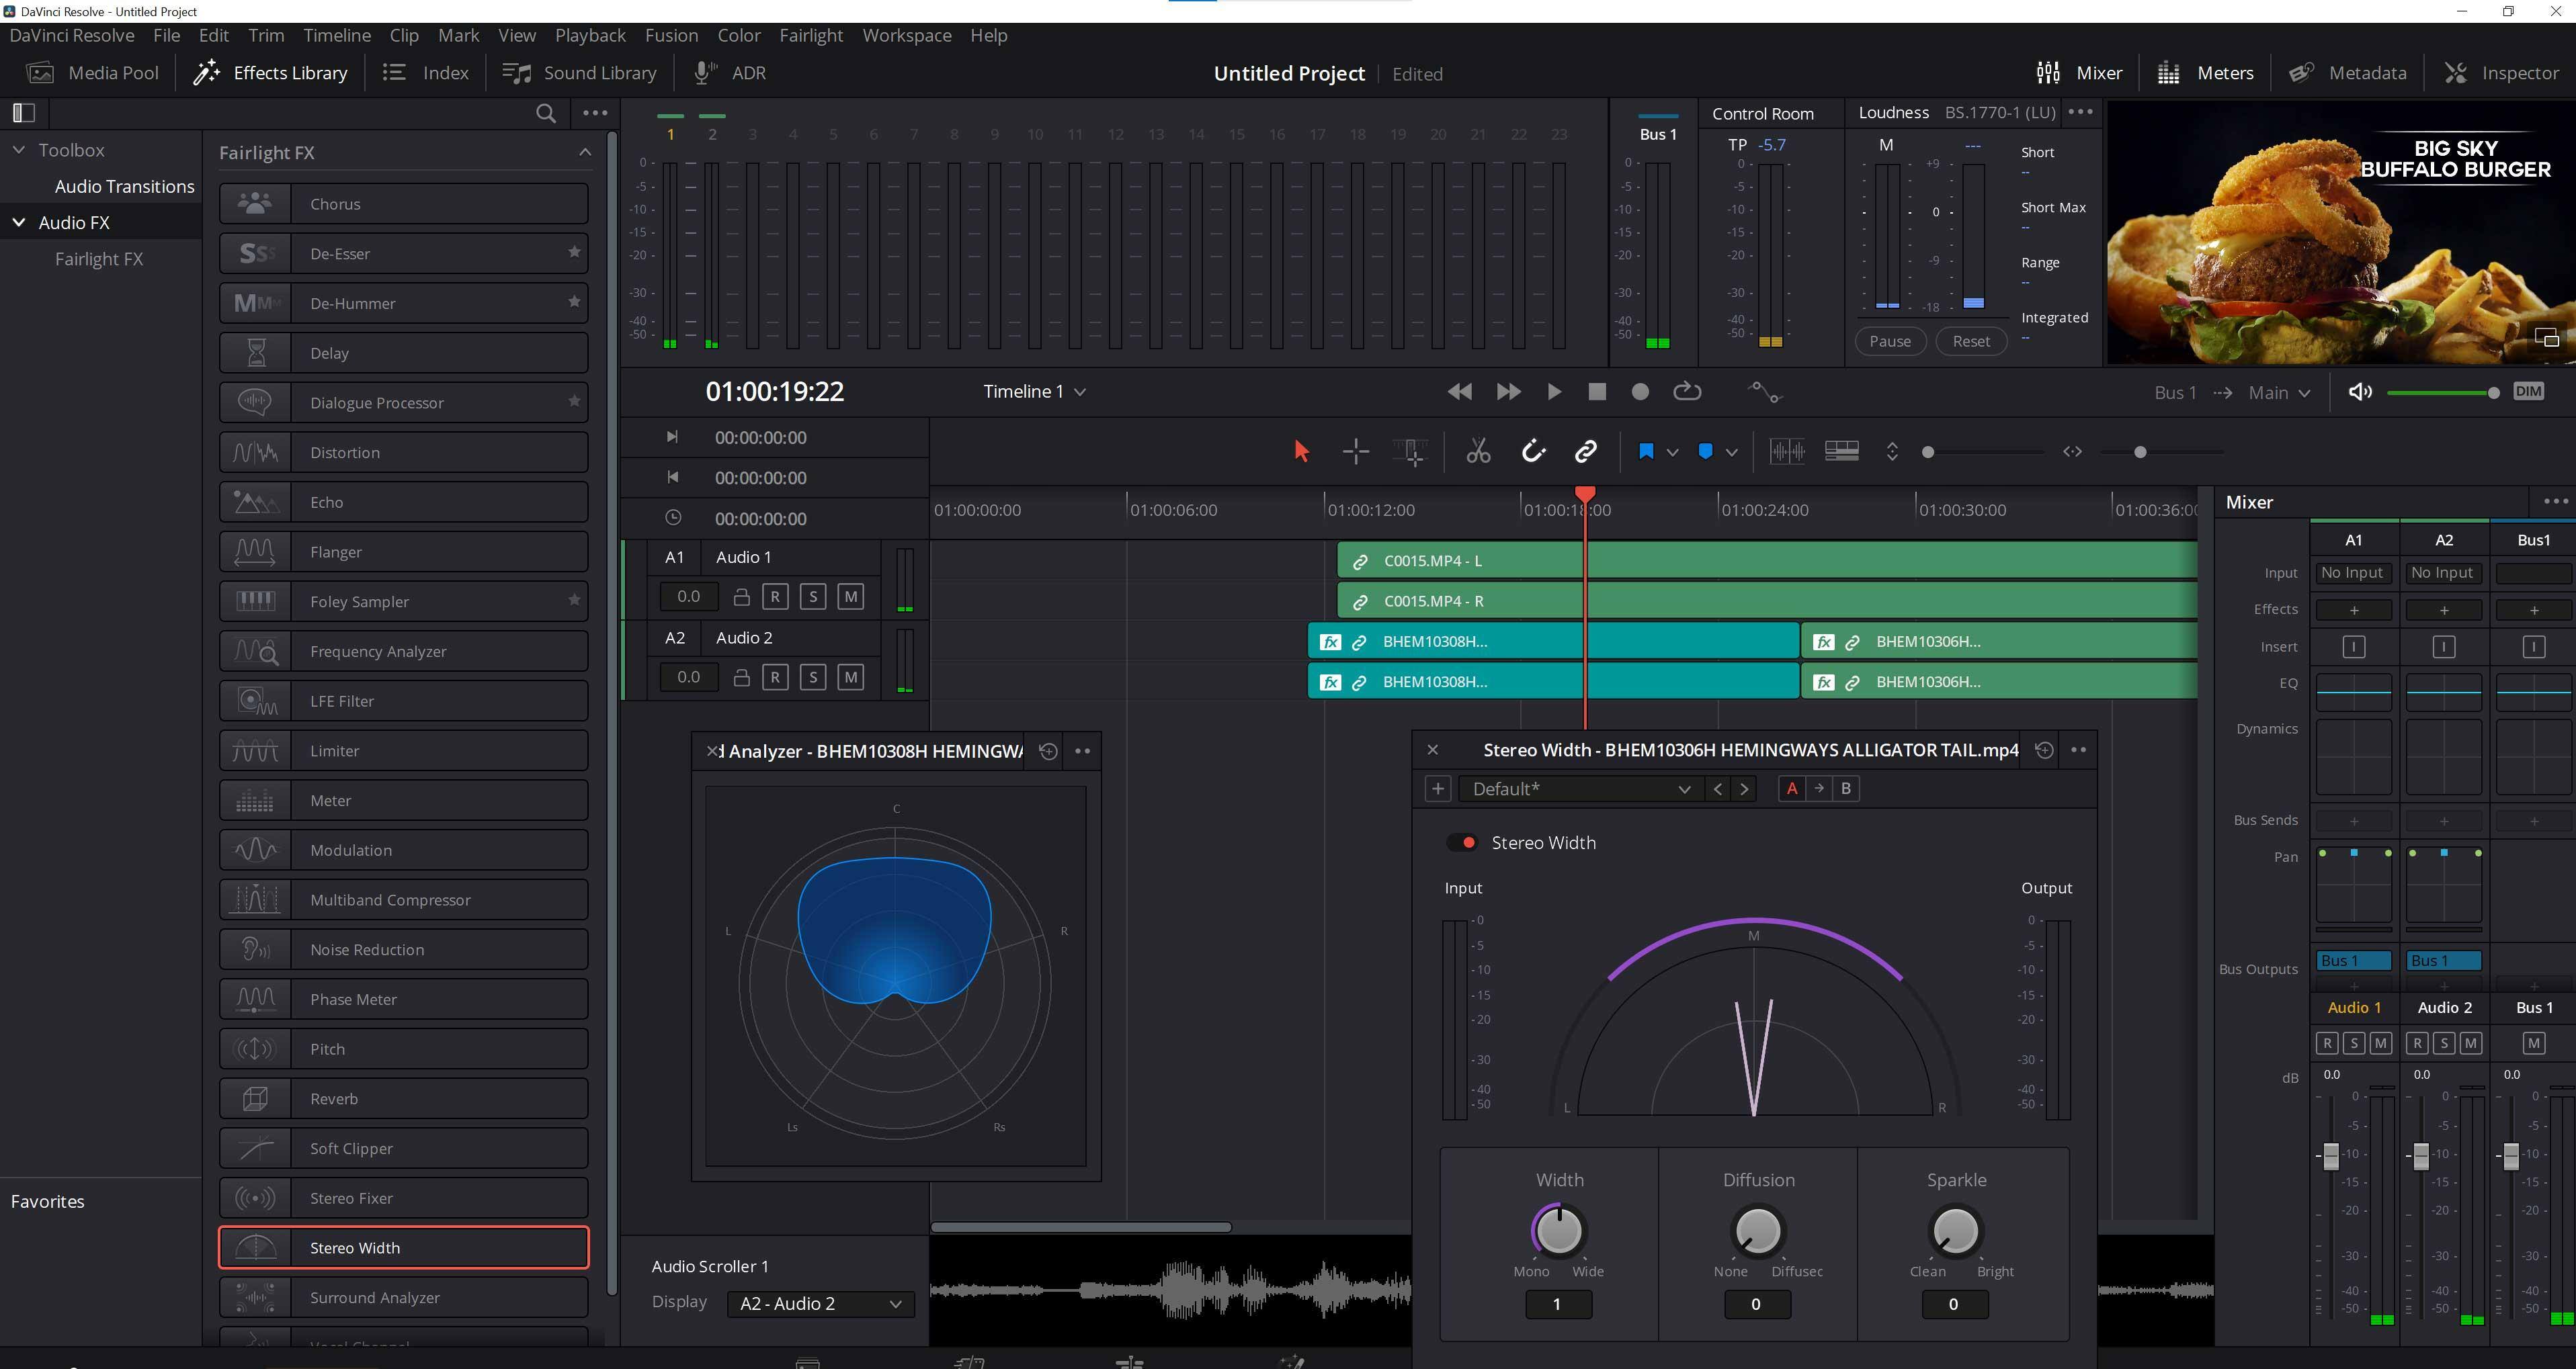Open the Timeline 1 dropdown
The height and width of the screenshot is (1369, 2576).
coord(1034,392)
